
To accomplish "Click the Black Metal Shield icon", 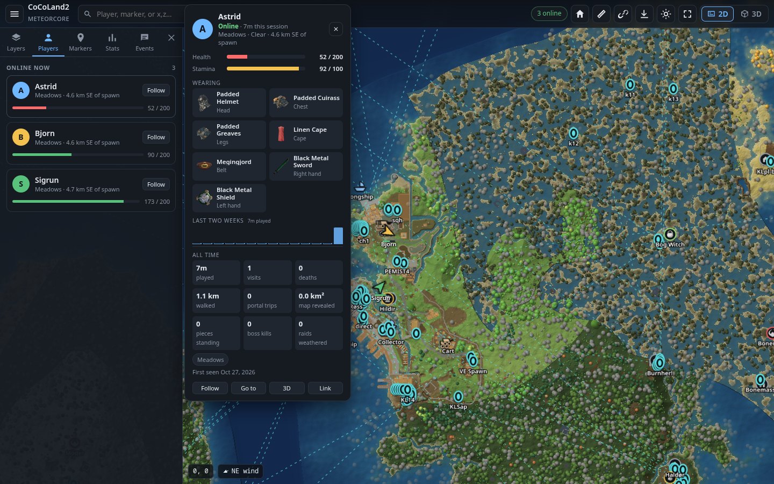I will 204,197.
